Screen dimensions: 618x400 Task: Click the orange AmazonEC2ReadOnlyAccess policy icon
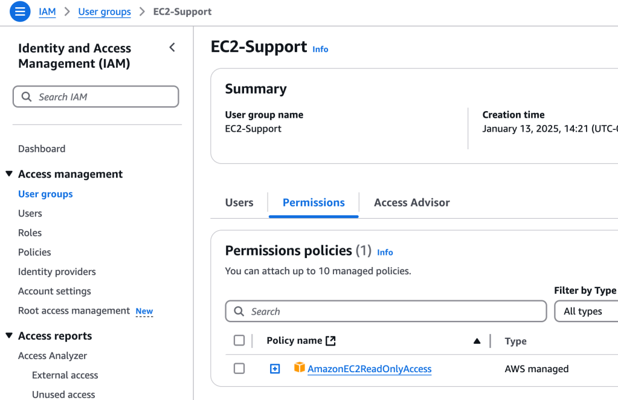coord(299,367)
